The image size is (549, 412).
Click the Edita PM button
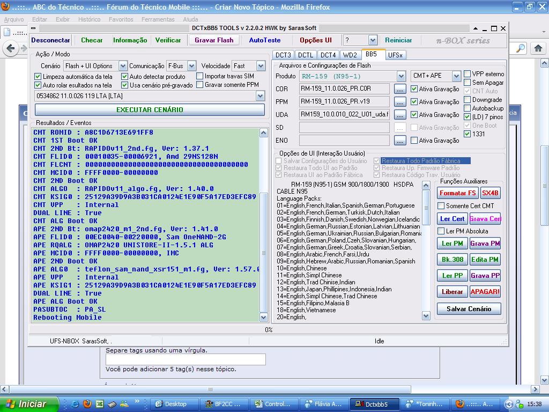pos(485,260)
